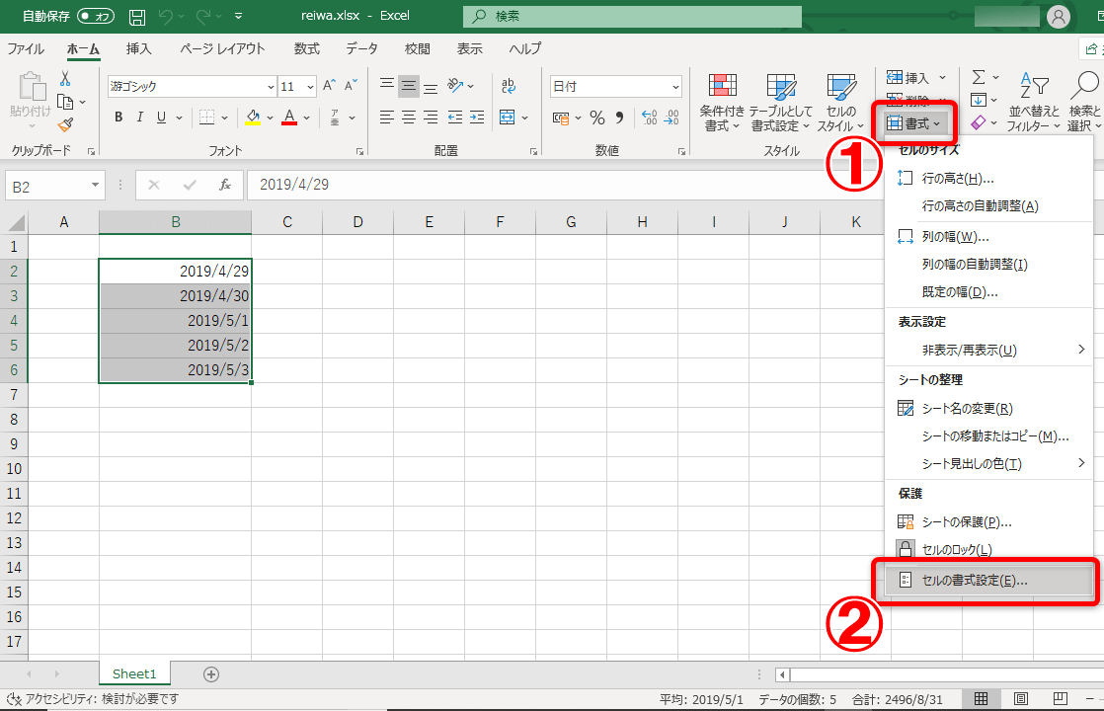
Task: Expand 非表示/再表示(U) submenu
Action: (x=988, y=350)
